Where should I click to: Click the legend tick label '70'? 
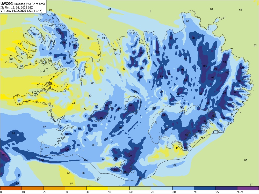click(153, 192)
